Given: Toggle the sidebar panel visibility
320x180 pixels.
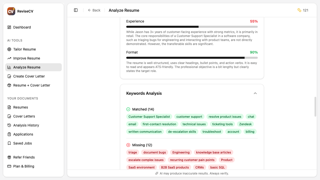Looking at the screenshot, I should click(75, 10).
